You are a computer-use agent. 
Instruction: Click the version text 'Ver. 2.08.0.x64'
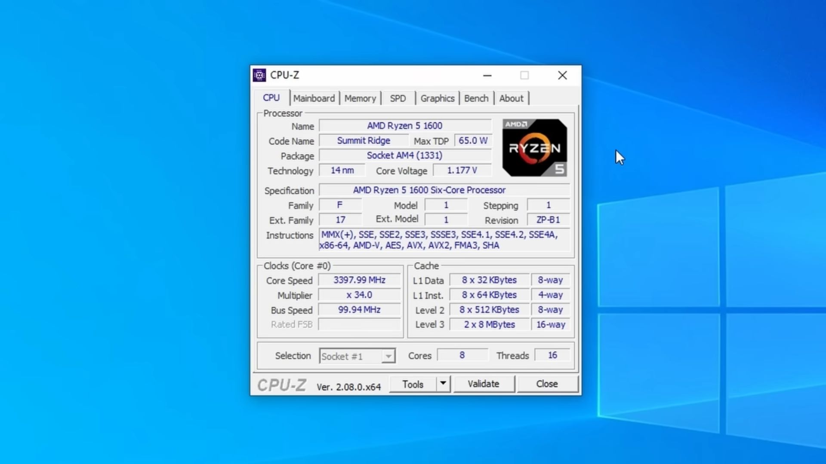(349, 387)
